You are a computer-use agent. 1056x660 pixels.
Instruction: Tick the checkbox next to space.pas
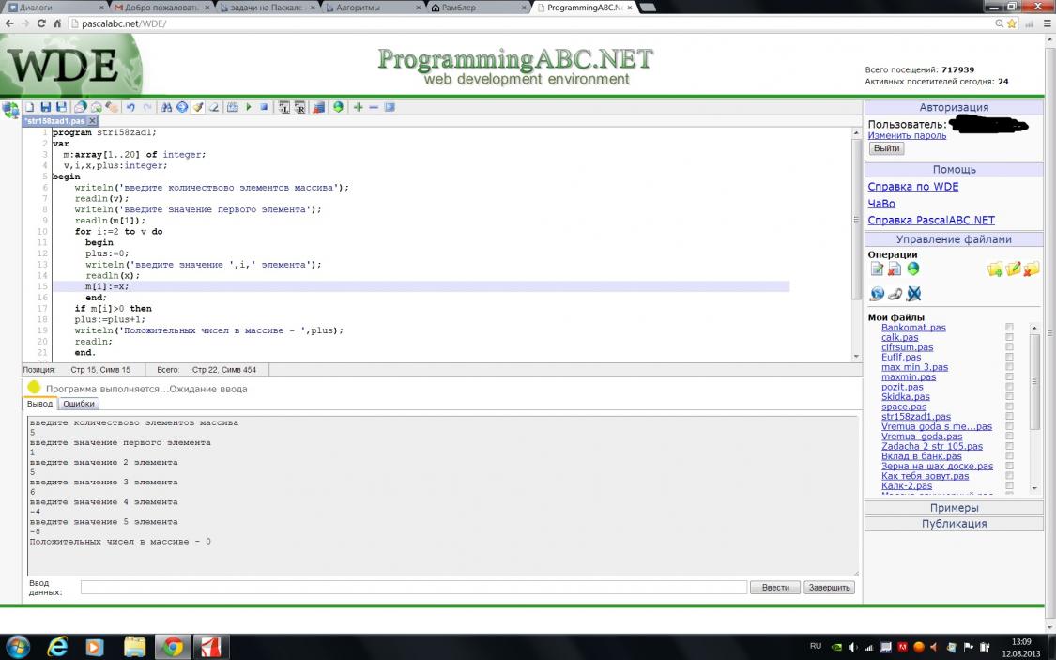coord(1009,407)
